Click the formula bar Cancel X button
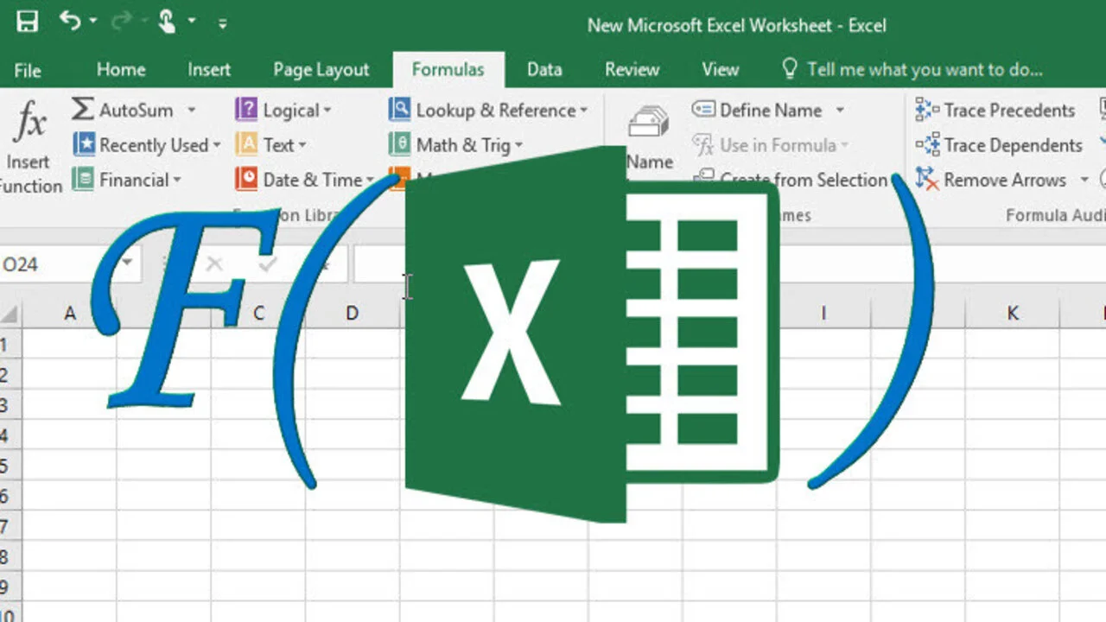 point(214,264)
